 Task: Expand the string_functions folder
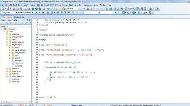7,77
